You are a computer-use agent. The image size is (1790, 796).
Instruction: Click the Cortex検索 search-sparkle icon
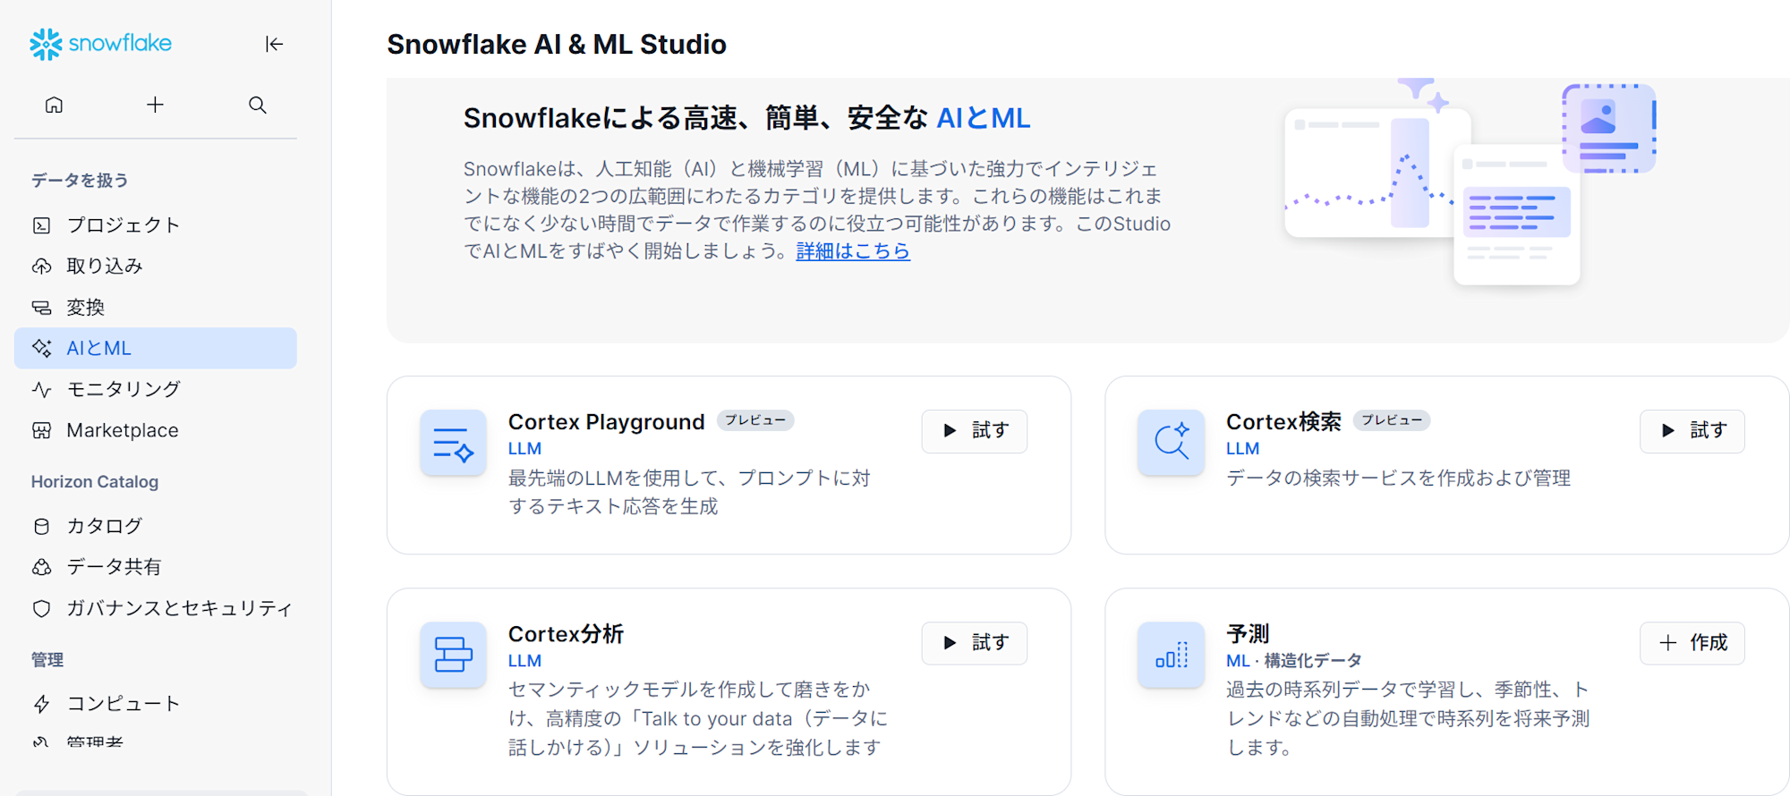click(x=1171, y=443)
